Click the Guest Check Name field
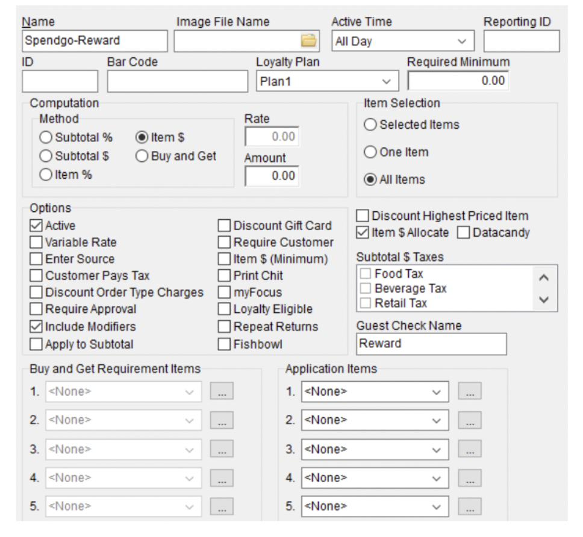Screen dimensions: 583x537 point(431,344)
